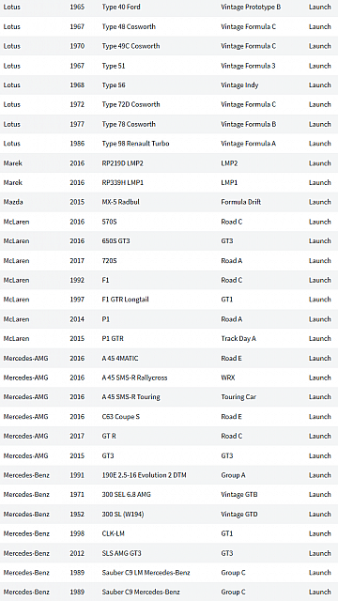Launch the McLaren F1 GTR Longtail
The height and width of the screenshot is (601, 338).
point(319,300)
